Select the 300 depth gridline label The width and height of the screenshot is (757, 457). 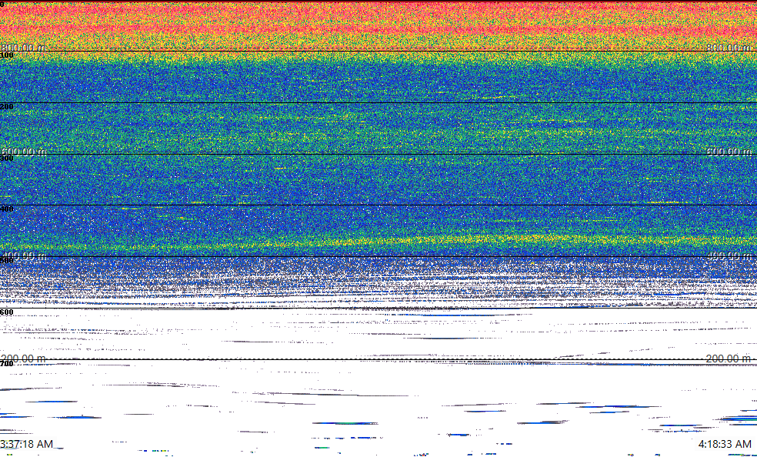[x=7, y=158]
